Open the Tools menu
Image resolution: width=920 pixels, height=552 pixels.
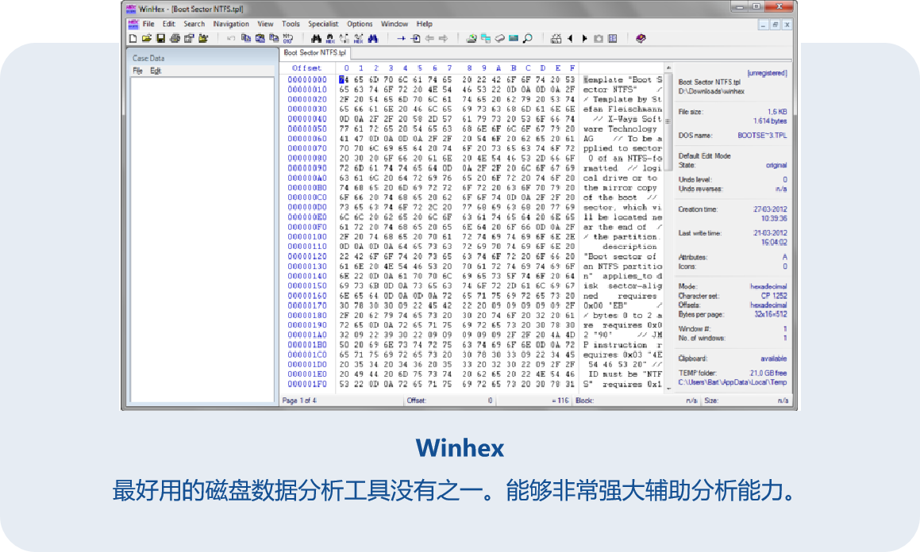291,24
